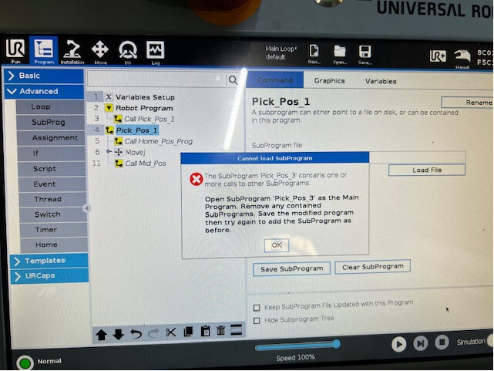Screen dimensions: 494x371
Task: Click the red error icon in dialog
Action: tap(196, 180)
